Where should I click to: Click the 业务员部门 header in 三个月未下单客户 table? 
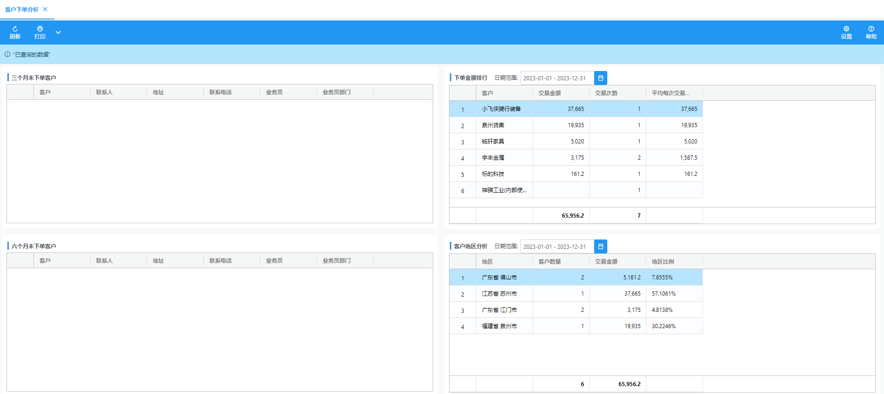pyautogui.click(x=337, y=92)
